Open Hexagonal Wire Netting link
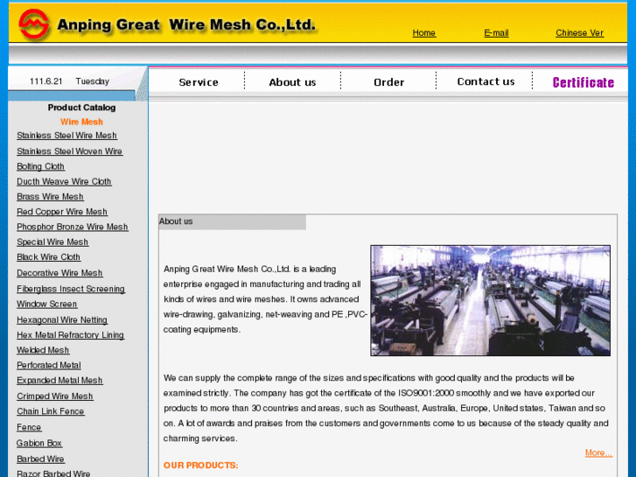 pos(62,319)
